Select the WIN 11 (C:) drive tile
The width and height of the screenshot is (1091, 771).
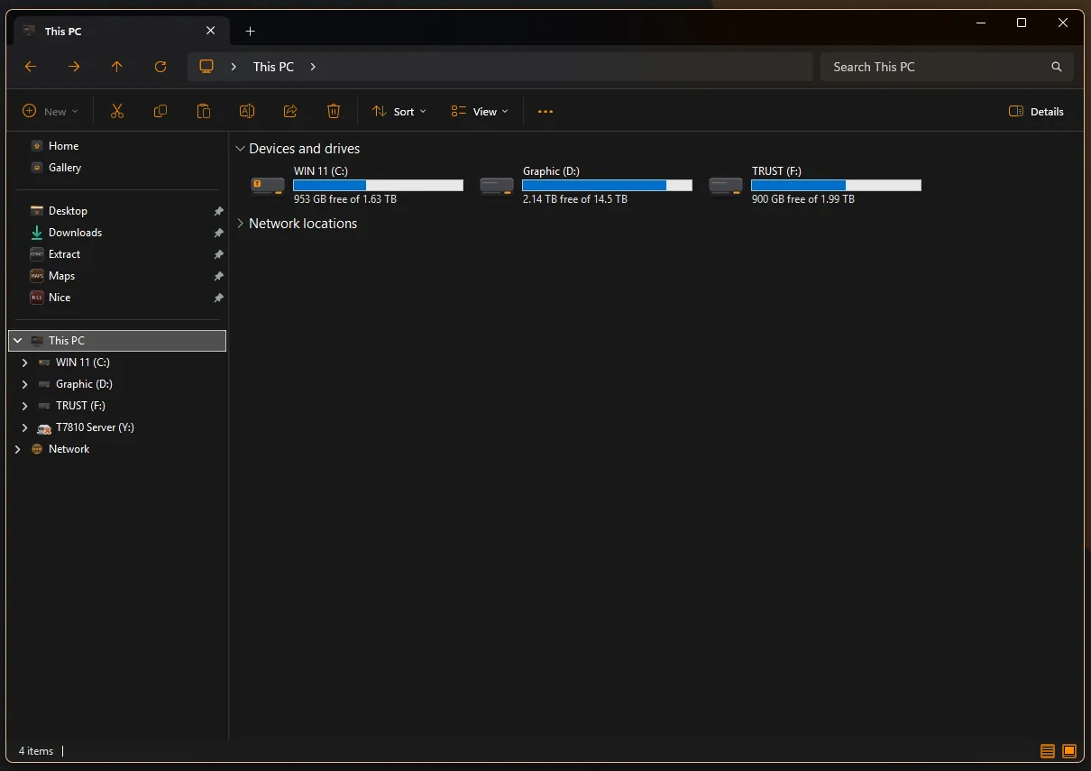[357, 185]
